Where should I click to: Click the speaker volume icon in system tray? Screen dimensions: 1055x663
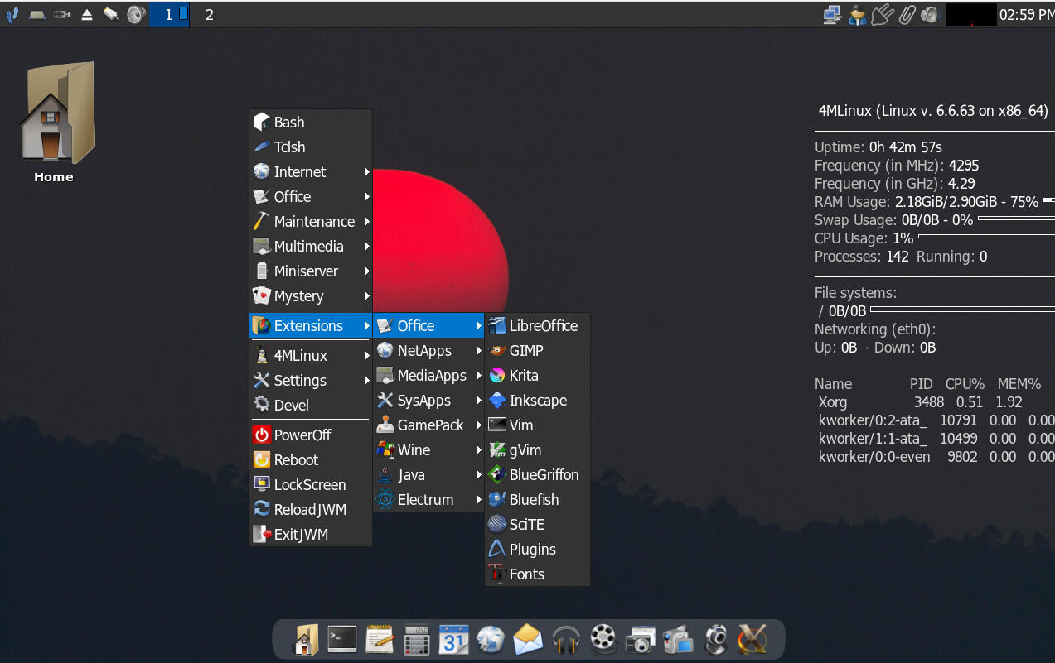point(929,15)
